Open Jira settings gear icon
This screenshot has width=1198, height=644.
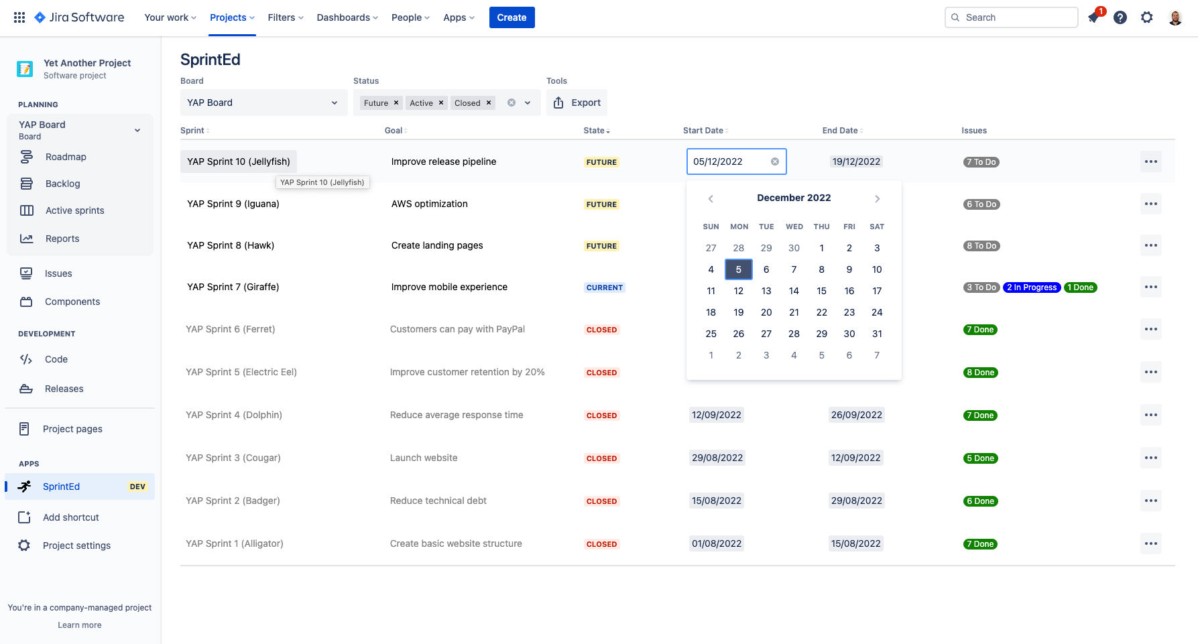tap(1147, 17)
